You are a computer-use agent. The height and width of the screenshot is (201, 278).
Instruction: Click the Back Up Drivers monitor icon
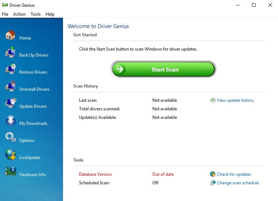[x=10, y=52]
